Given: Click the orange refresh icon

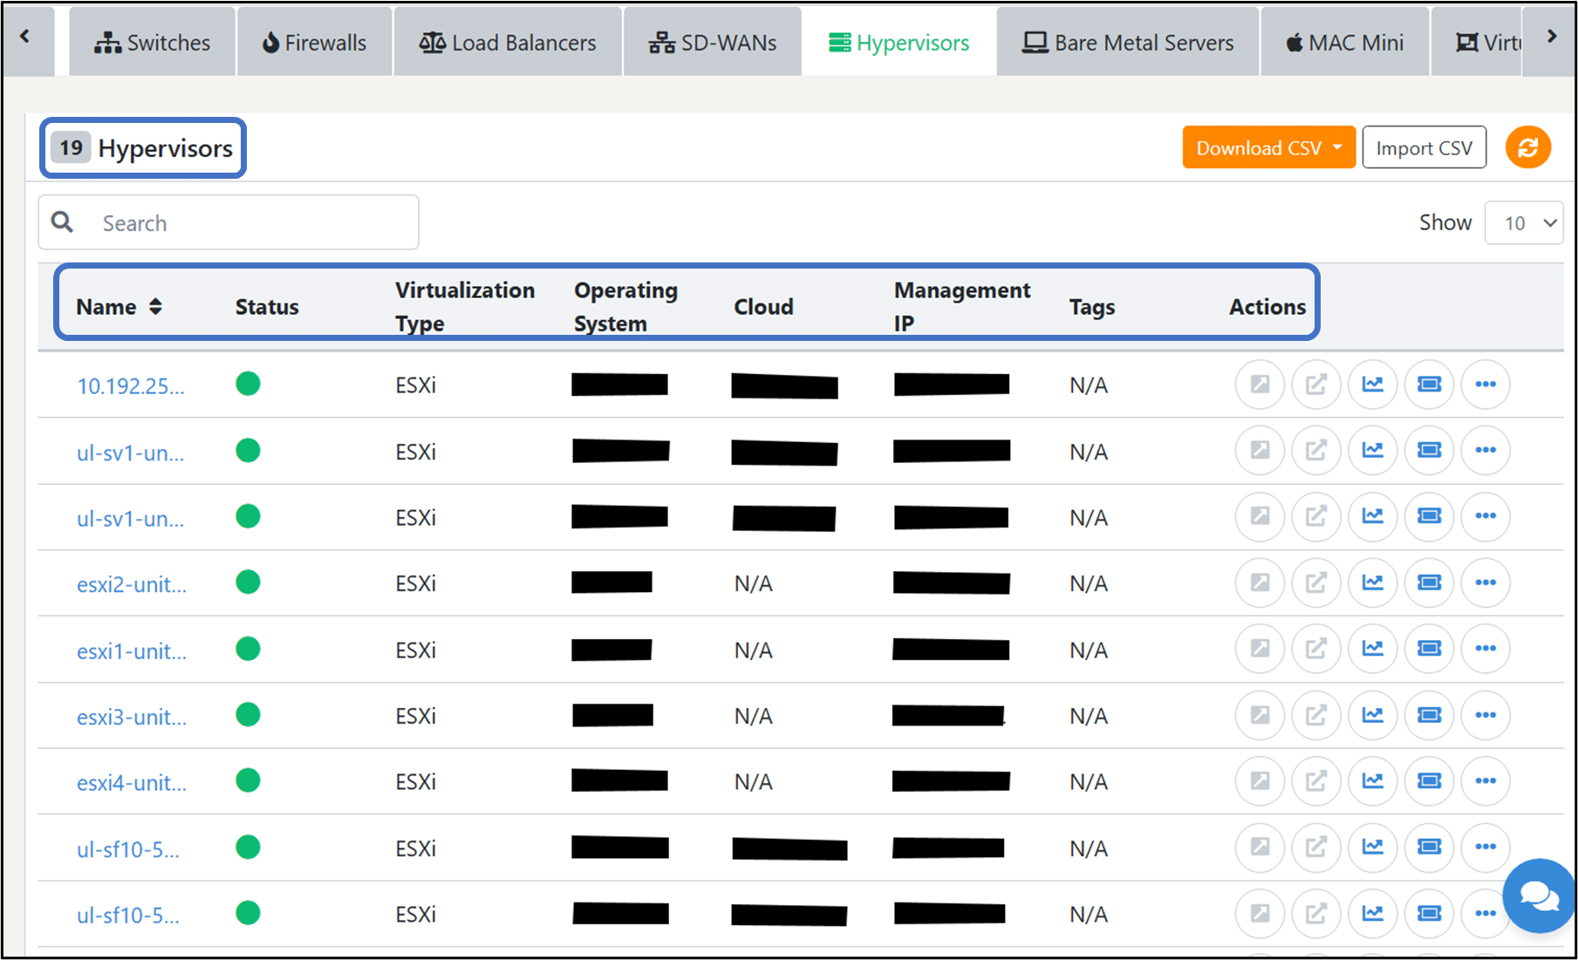Looking at the screenshot, I should click(1527, 147).
